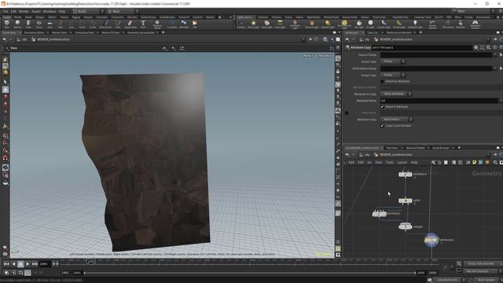Click the parameter pane search magnifier icon
This screenshot has height=283, width=503.
click(x=489, y=47)
